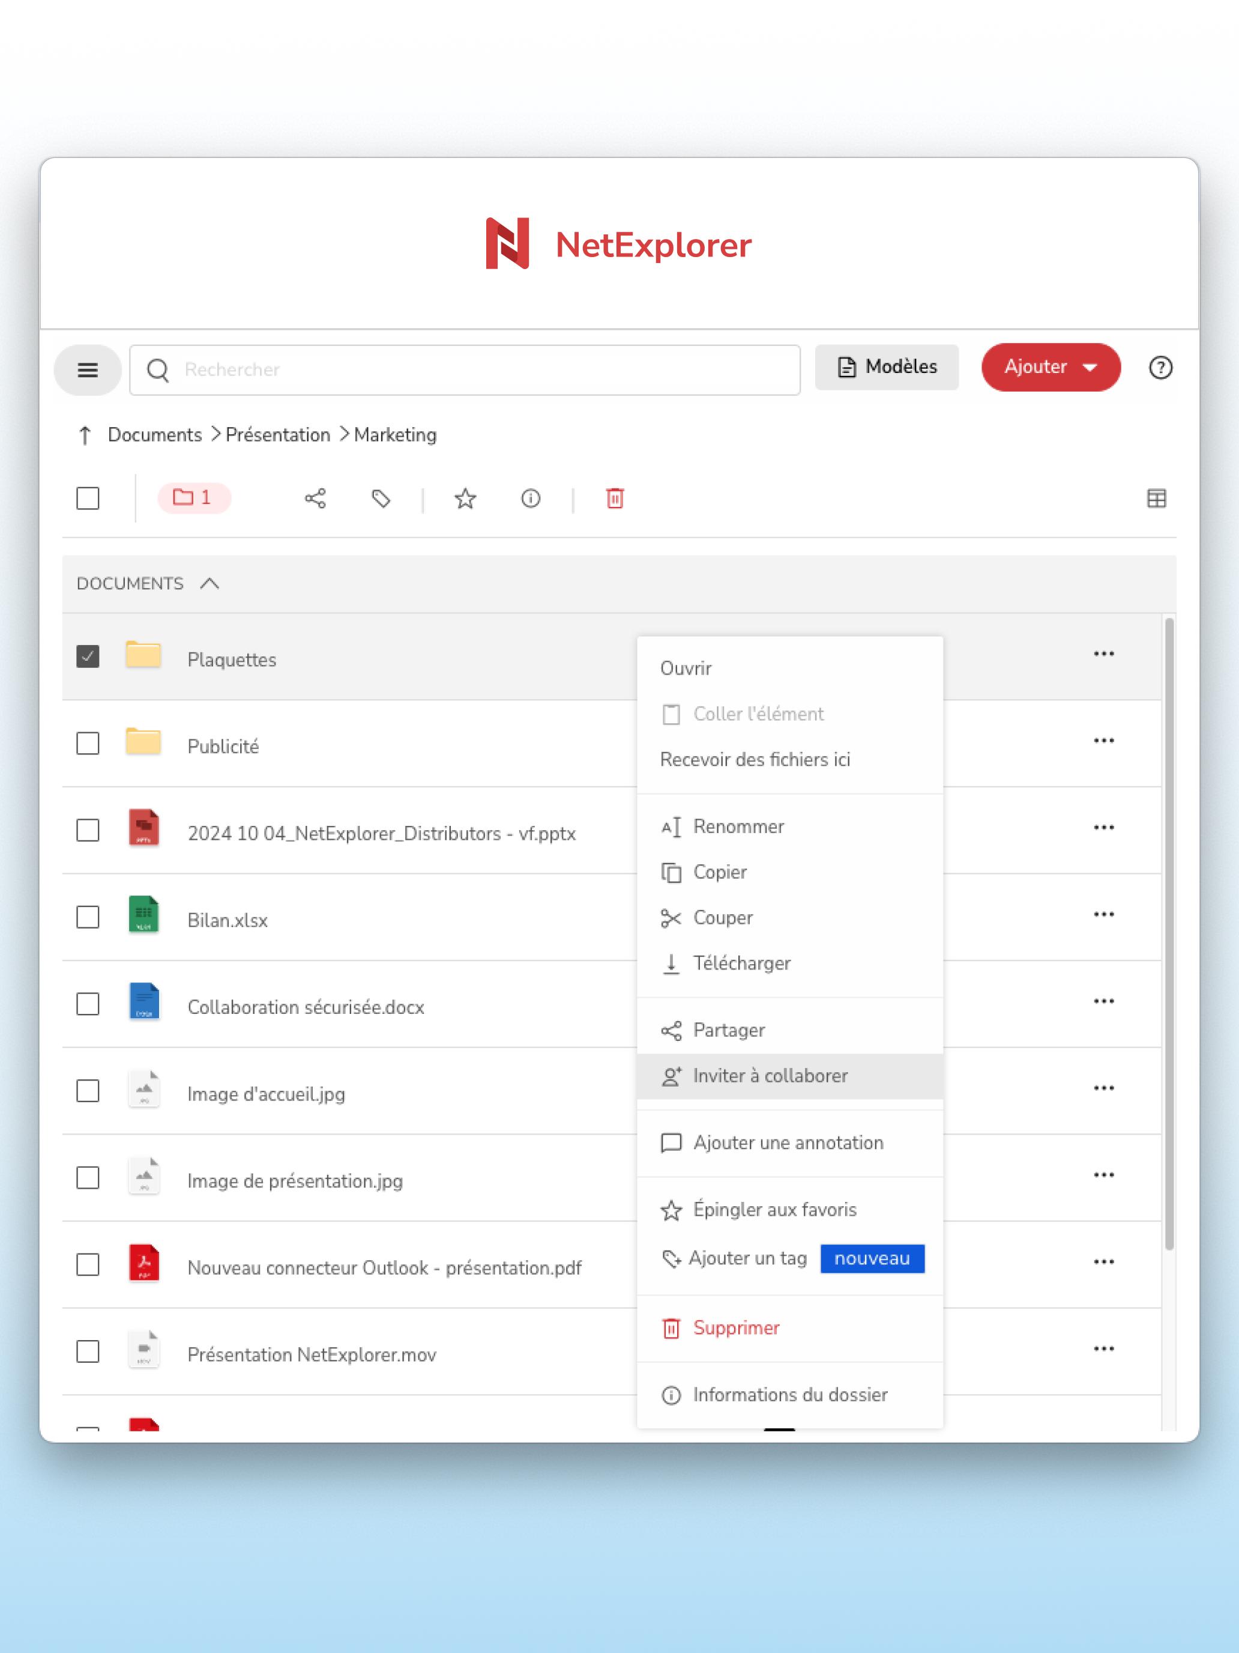Viewport: 1239px width, 1653px height.
Task: Click the tag icon in toolbar
Action: tap(381, 499)
